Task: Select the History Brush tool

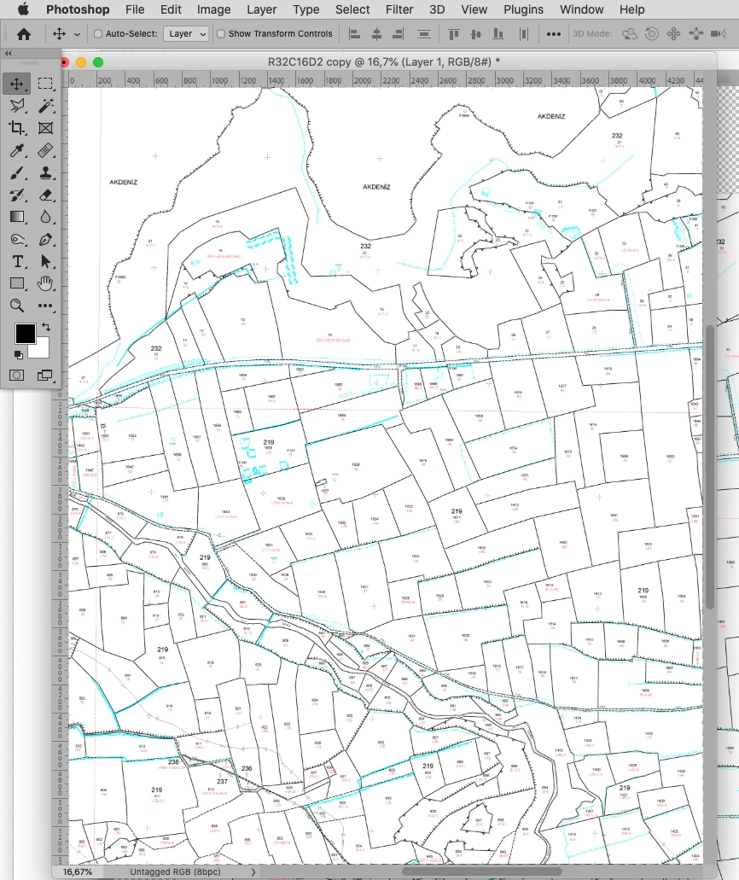Action: (17, 195)
